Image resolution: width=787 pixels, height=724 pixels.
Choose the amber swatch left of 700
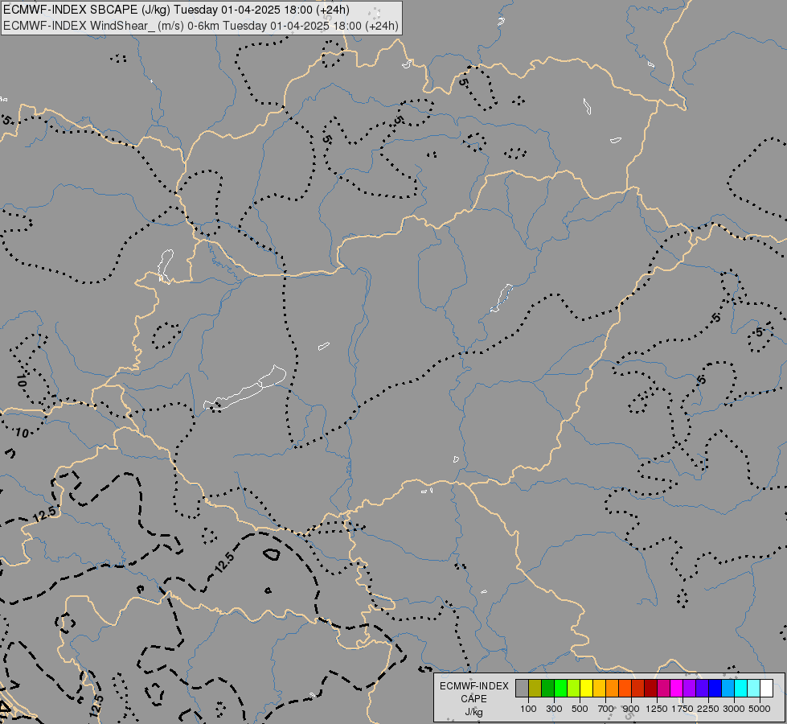599,689
